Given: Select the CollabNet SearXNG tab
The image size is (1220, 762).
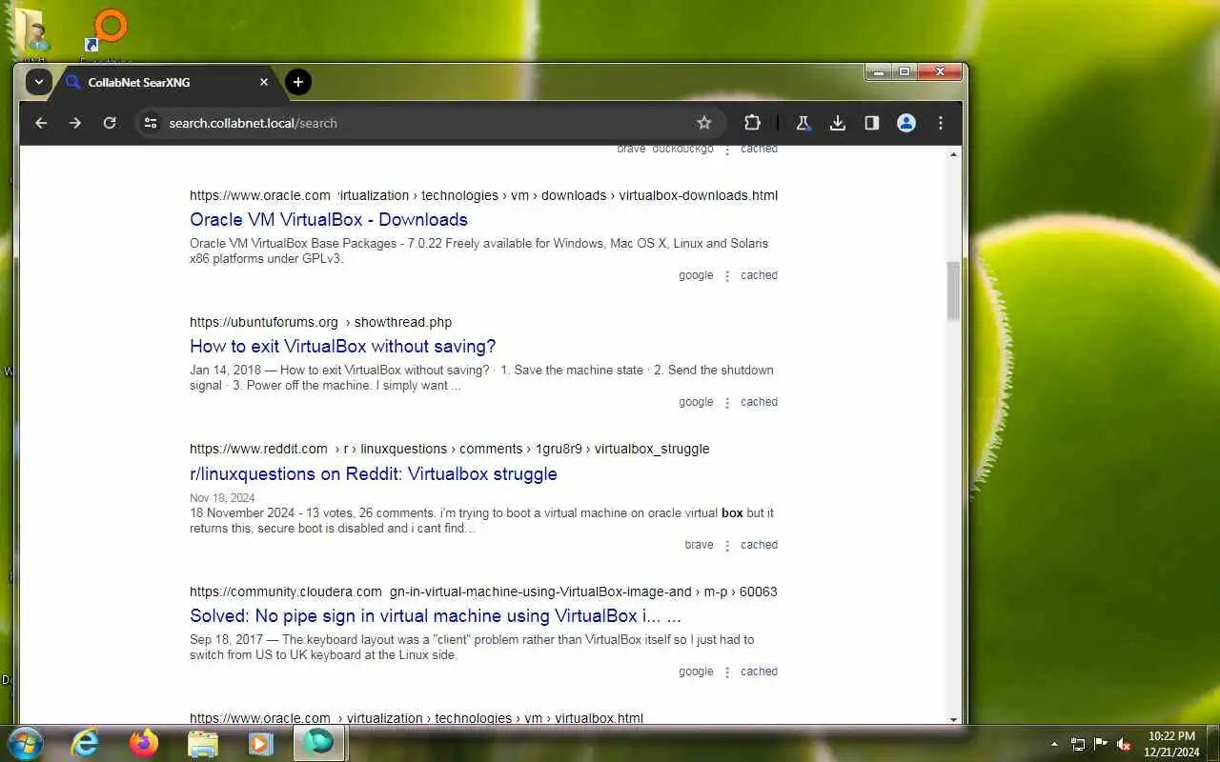Looking at the screenshot, I should (168, 82).
